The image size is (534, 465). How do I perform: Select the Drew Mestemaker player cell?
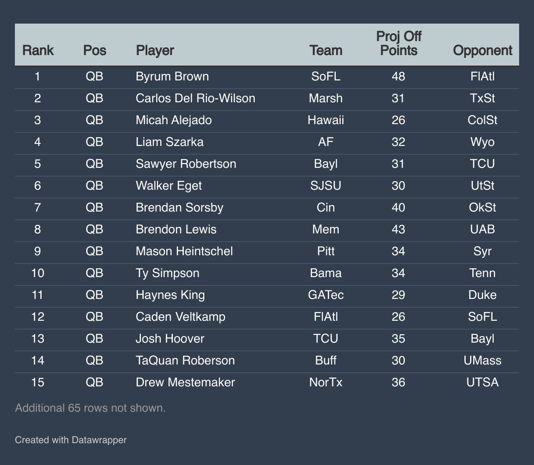click(x=185, y=382)
